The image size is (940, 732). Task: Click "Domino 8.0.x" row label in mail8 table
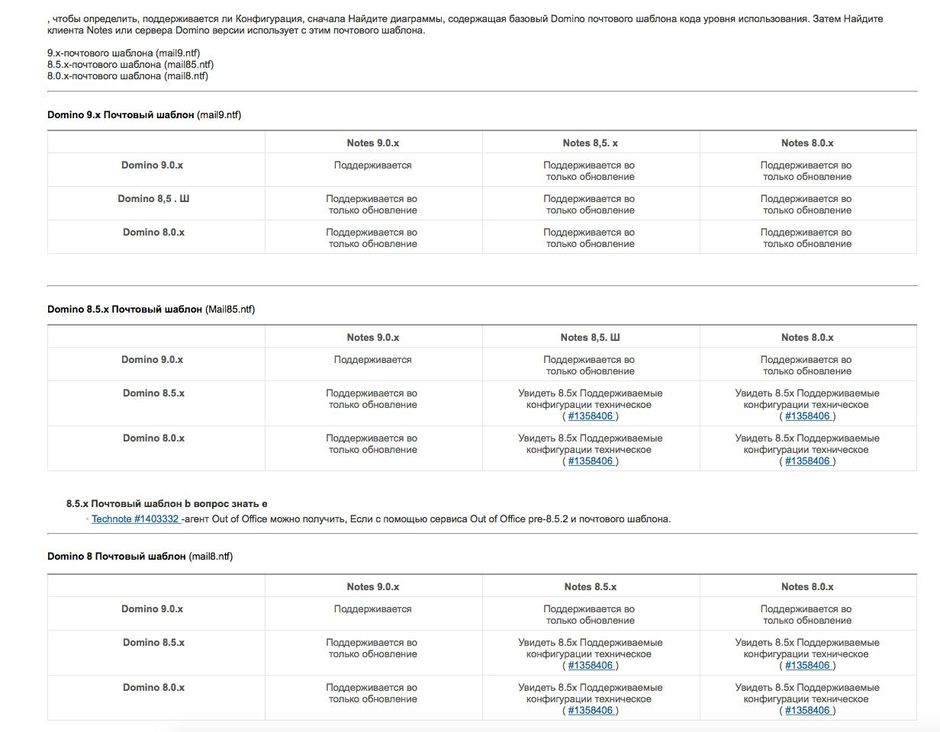(x=153, y=688)
